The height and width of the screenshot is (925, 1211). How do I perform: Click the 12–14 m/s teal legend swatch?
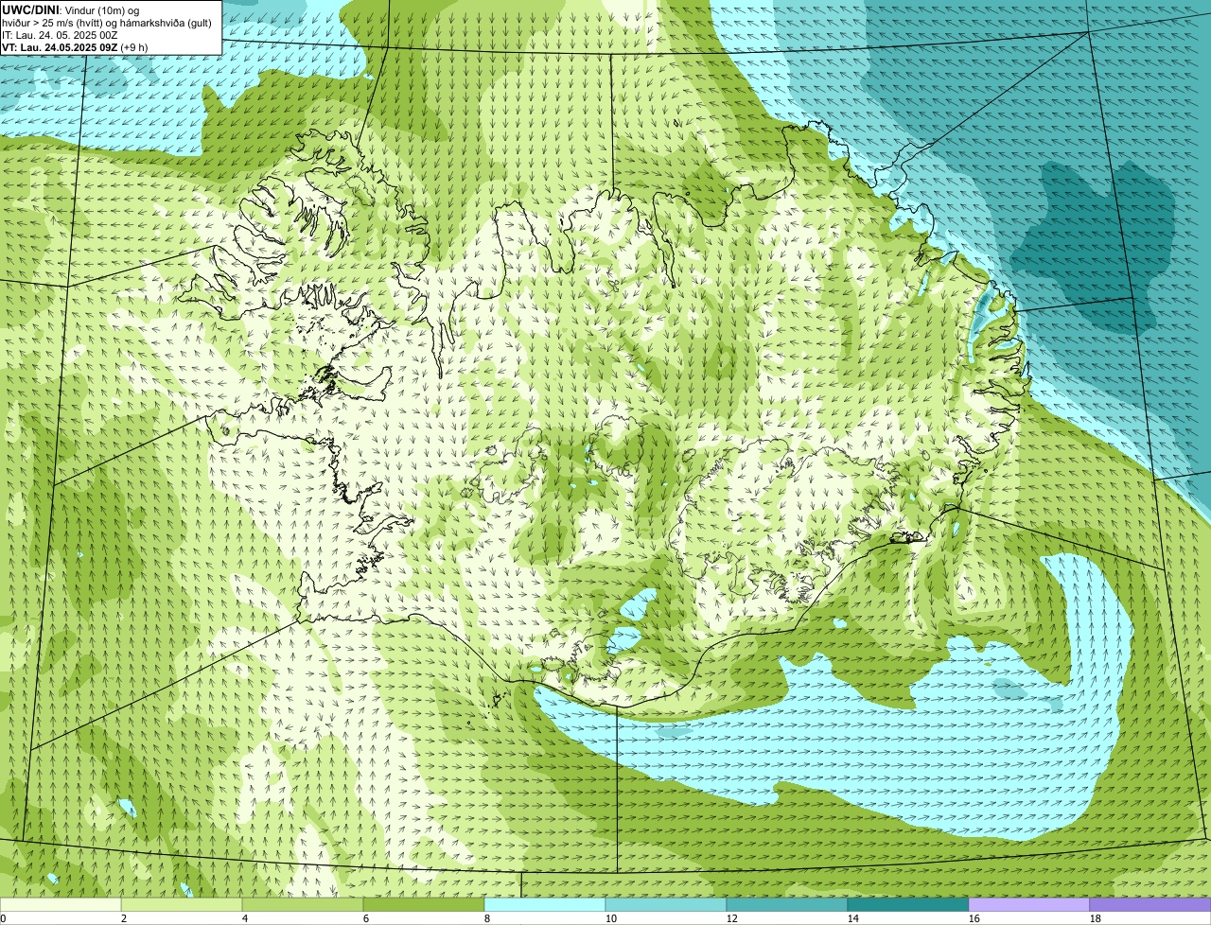coord(787,904)
